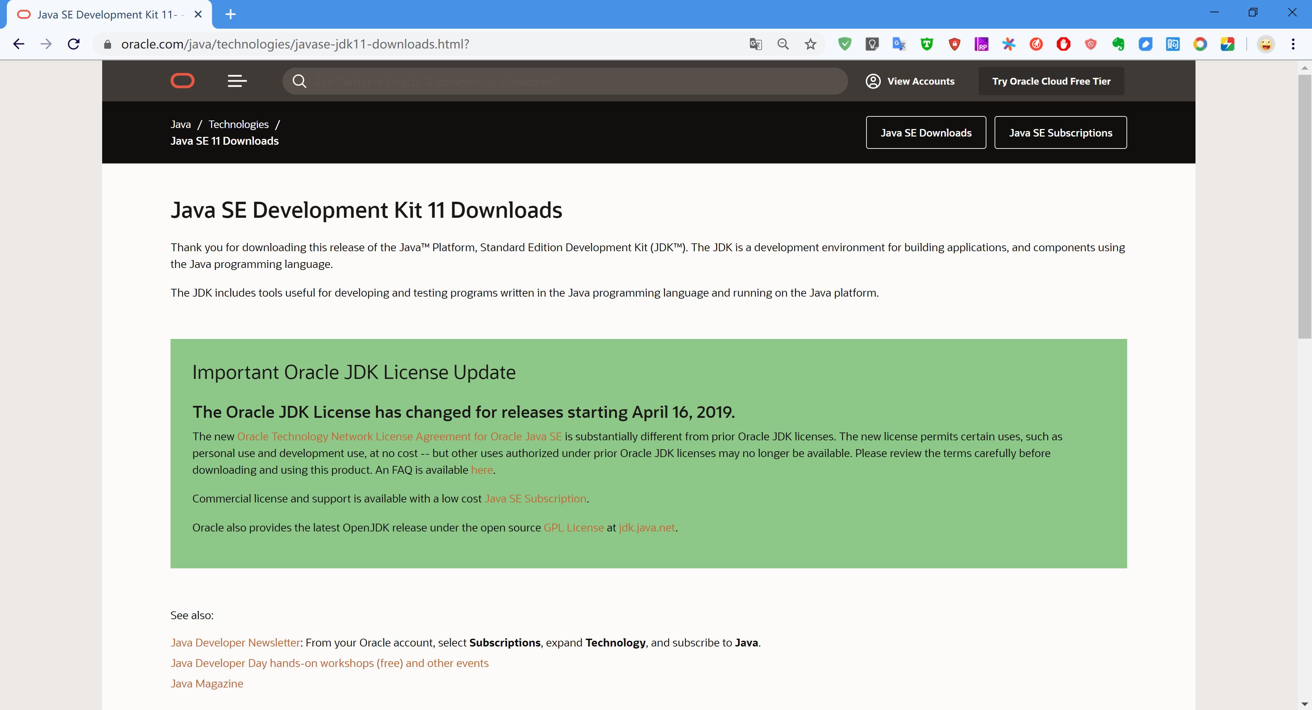Open Java Developer Day hands-on workshops link
This screenshot has width=1312, height=710.
click(329, 663)
